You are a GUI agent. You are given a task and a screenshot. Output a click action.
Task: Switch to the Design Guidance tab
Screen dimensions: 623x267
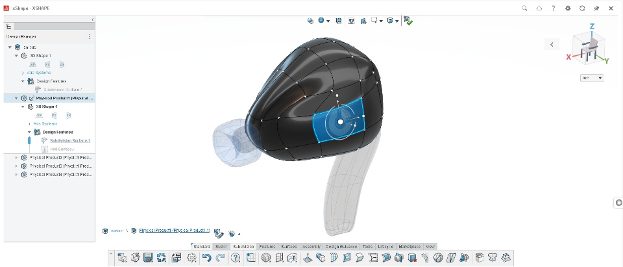[342, 247]
